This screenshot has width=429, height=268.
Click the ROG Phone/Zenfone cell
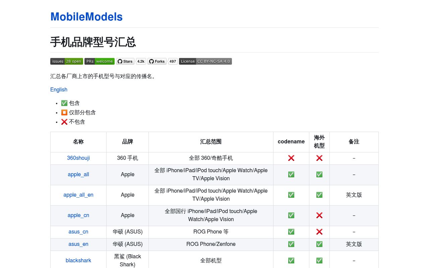point(211,244)
